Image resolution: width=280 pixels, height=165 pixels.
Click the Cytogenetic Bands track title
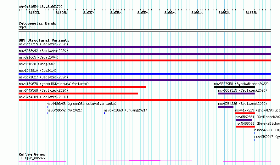coord(37,23)
